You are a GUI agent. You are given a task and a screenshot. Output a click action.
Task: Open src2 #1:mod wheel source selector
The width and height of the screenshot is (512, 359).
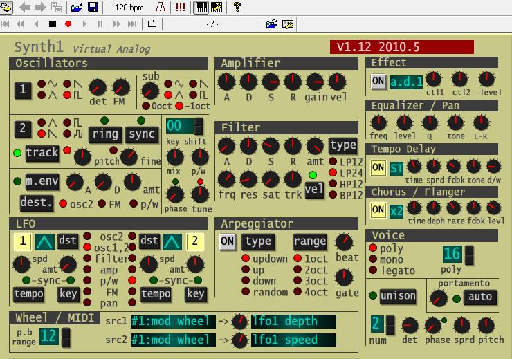coord(173,340)
